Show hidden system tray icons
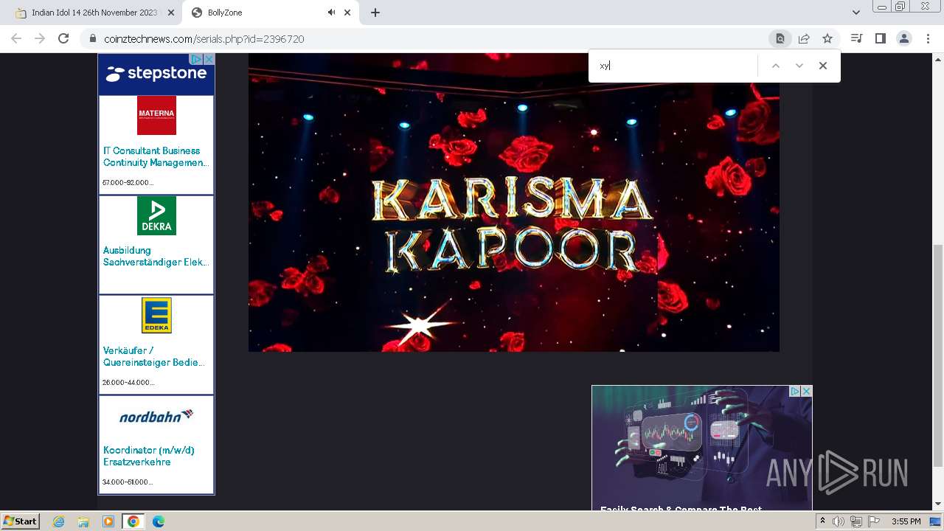Image resolution: width=944 pixels, height=531 pixels. pos(822,521)
